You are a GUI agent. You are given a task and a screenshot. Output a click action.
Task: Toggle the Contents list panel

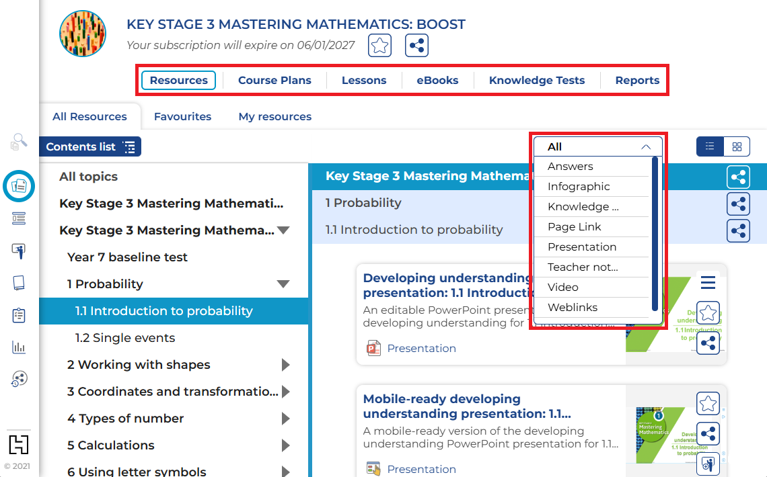point(90,147)
